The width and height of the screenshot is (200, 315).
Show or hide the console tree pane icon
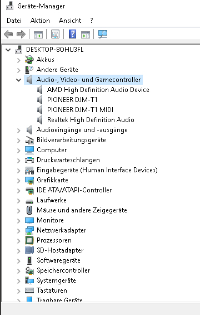(38, 35)
